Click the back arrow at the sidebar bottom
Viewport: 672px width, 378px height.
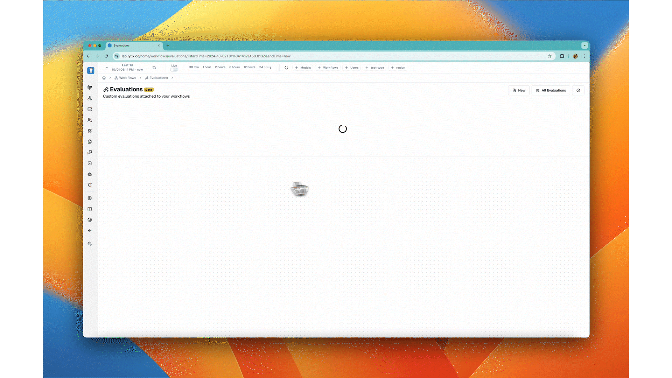90,231
